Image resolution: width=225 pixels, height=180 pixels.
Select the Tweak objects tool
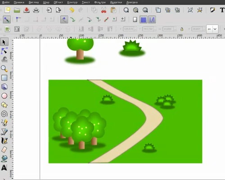[4, 60]
